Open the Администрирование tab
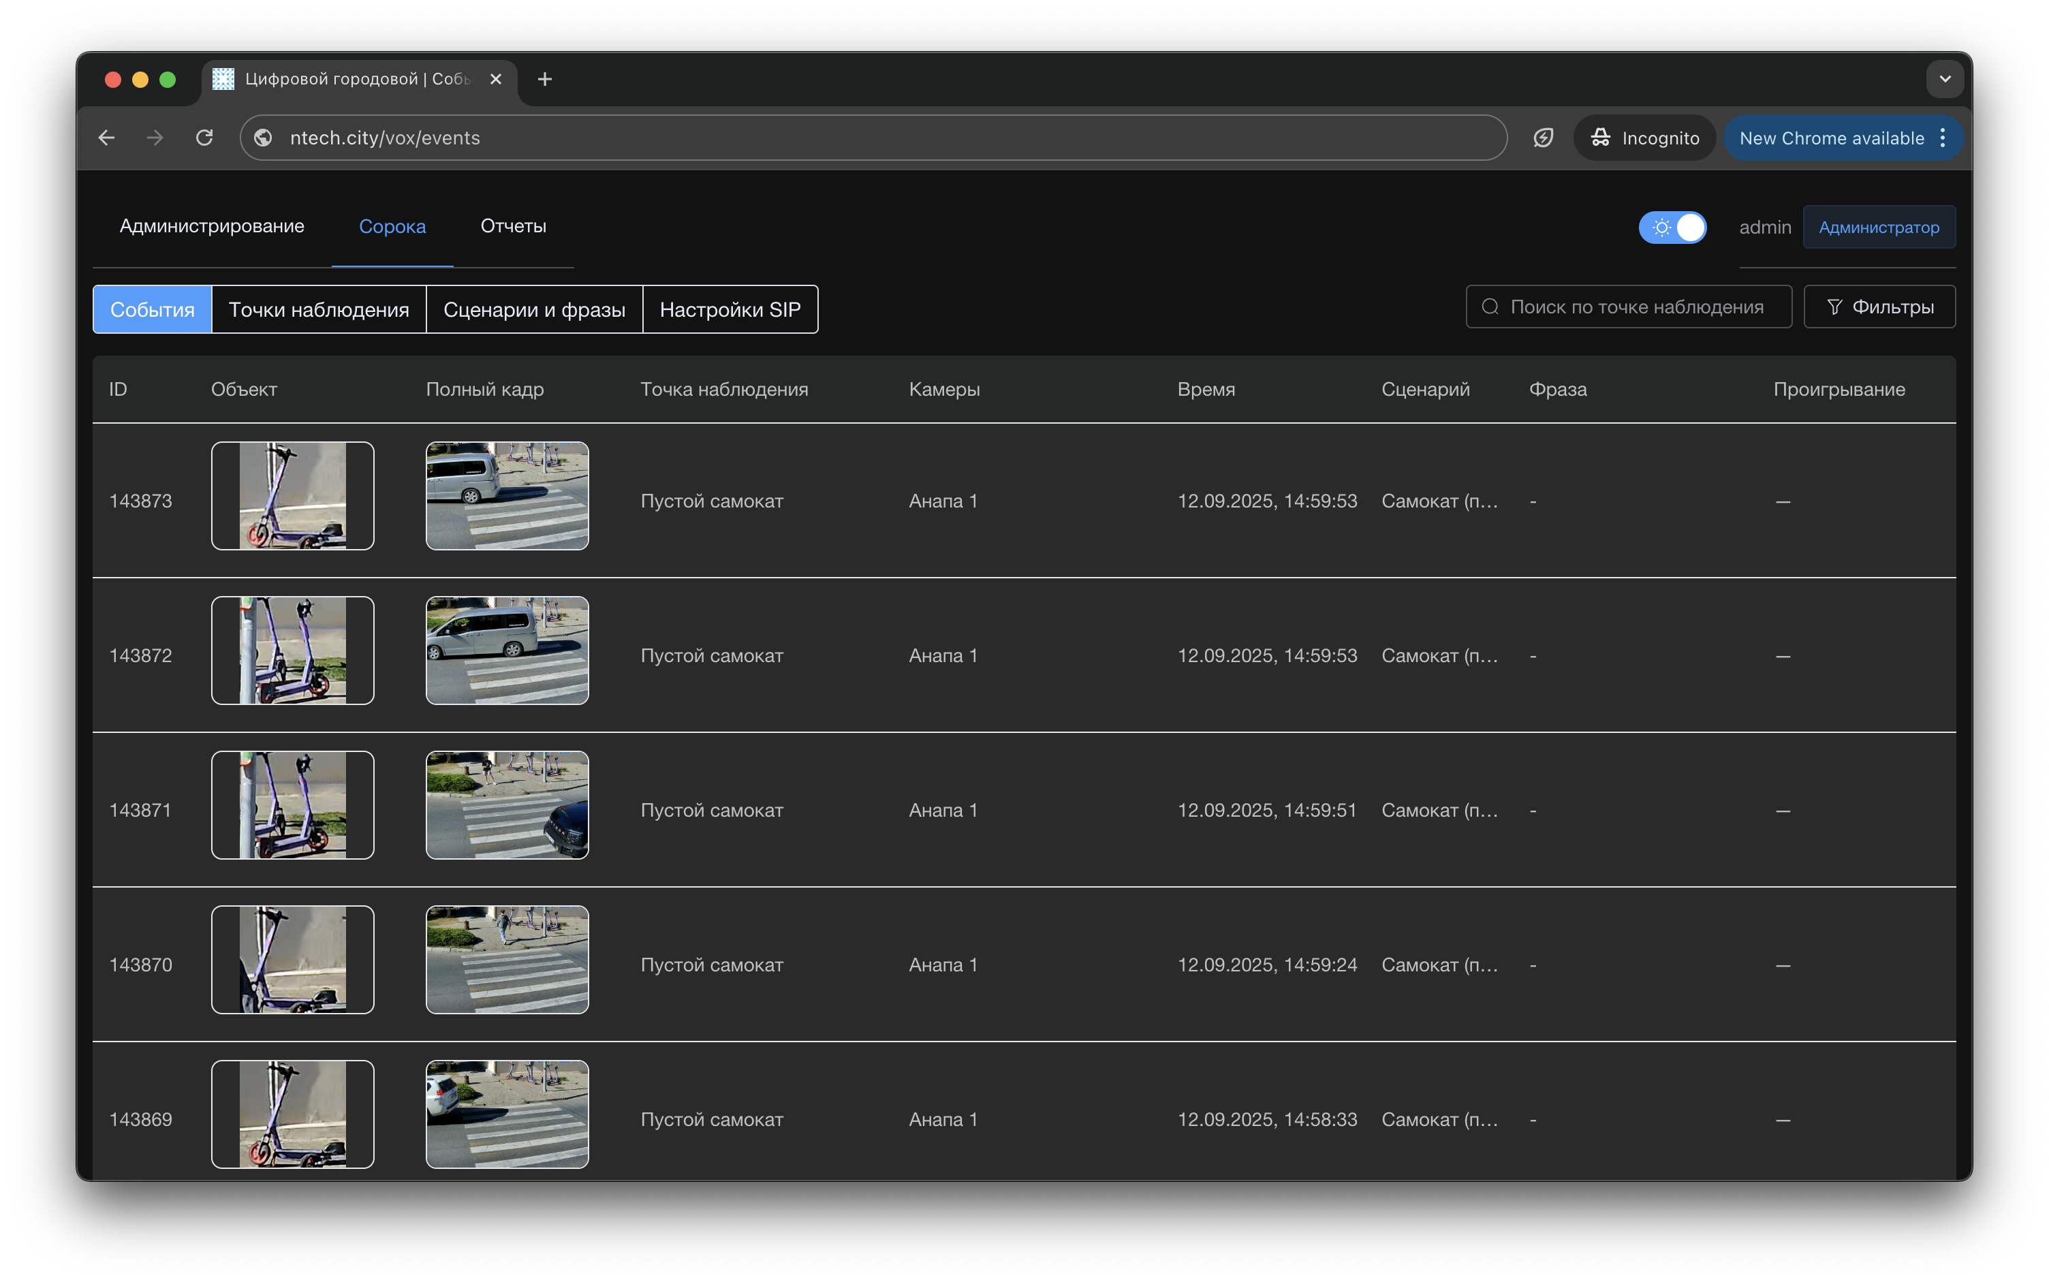Viewport: 2049px width, 1282px height. point(212,226)
